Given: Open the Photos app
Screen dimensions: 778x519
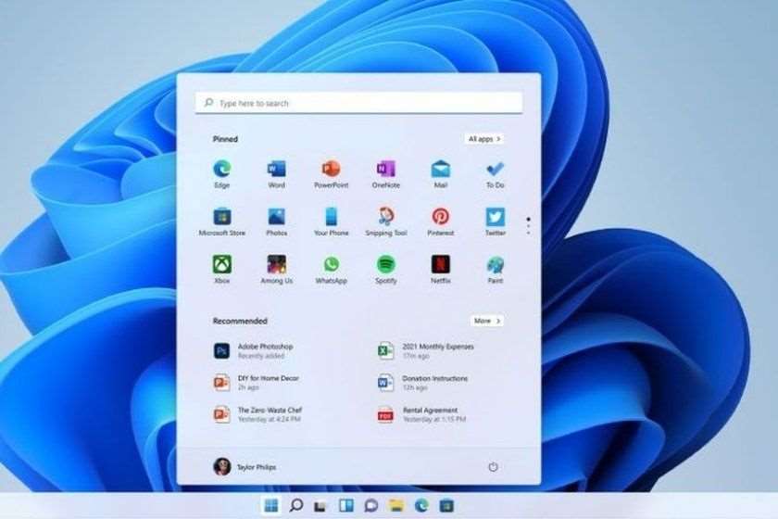Looking at the screenshot, I should click(x=276, y=222).
